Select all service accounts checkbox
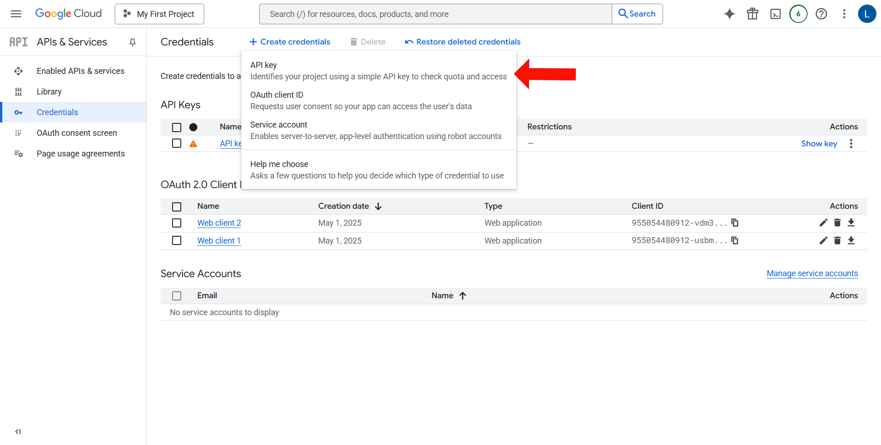Image resolution: width=881 pixels, height=445 pixels. pyautogui.click(x=177, y=296)
